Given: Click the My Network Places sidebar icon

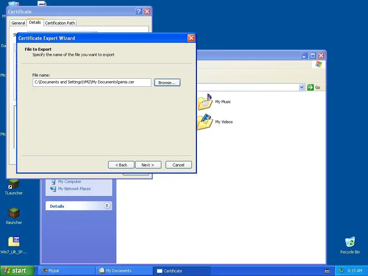Looking at the screenshot, I should point(53,189).
